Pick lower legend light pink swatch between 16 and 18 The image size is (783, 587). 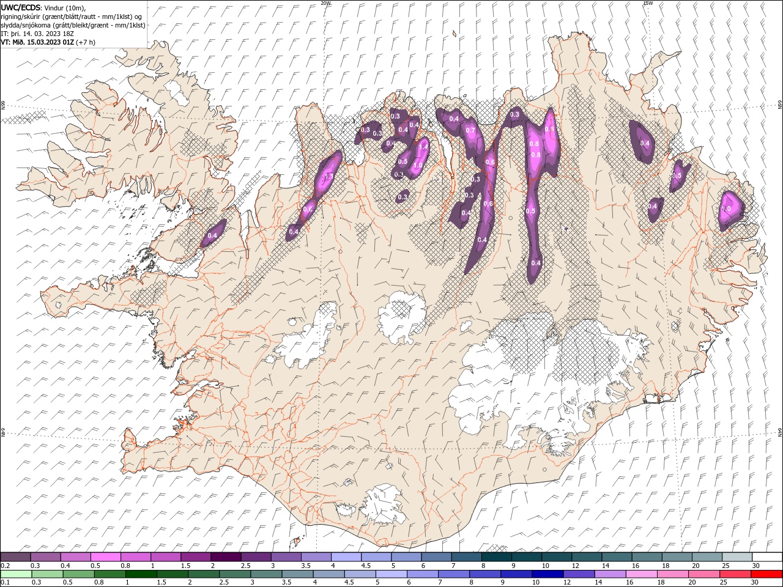[641, 574]
